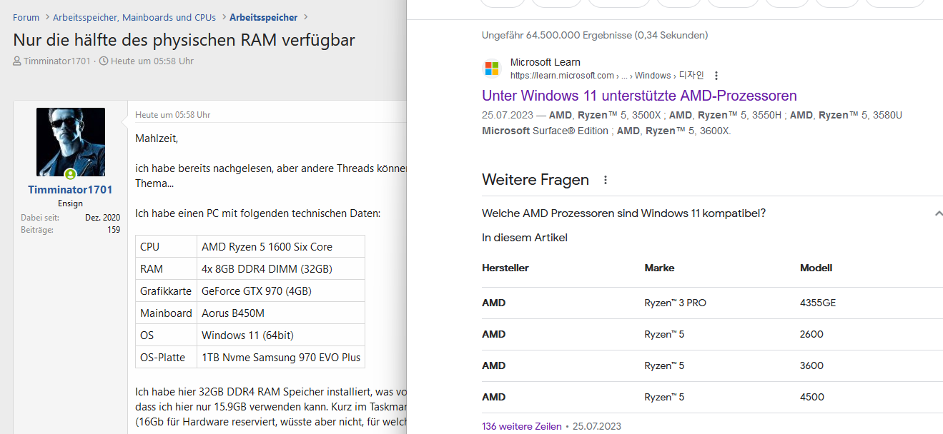
Task: Click the Microsoft Learn site name
Action: (x=545, y=62)
